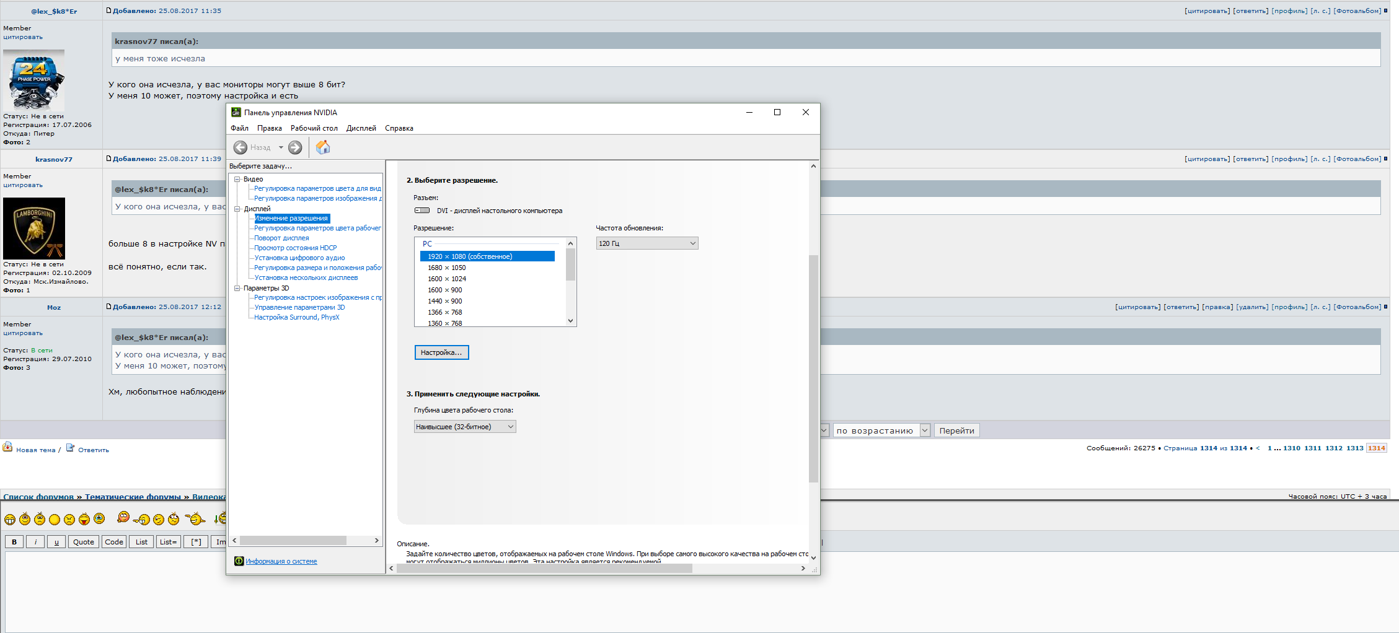Open the Back history dropdown arrow
The width and height of the screenshot is (1399, 633).
(281, 147)
